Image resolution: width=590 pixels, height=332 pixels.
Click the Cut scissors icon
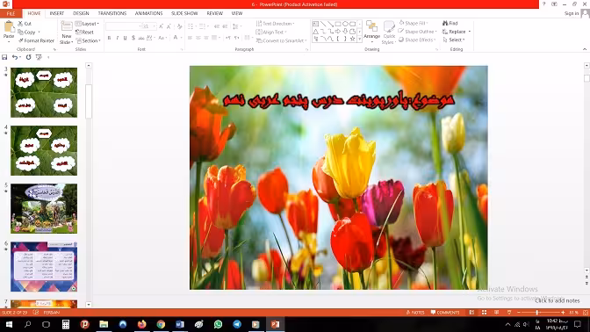20,24
